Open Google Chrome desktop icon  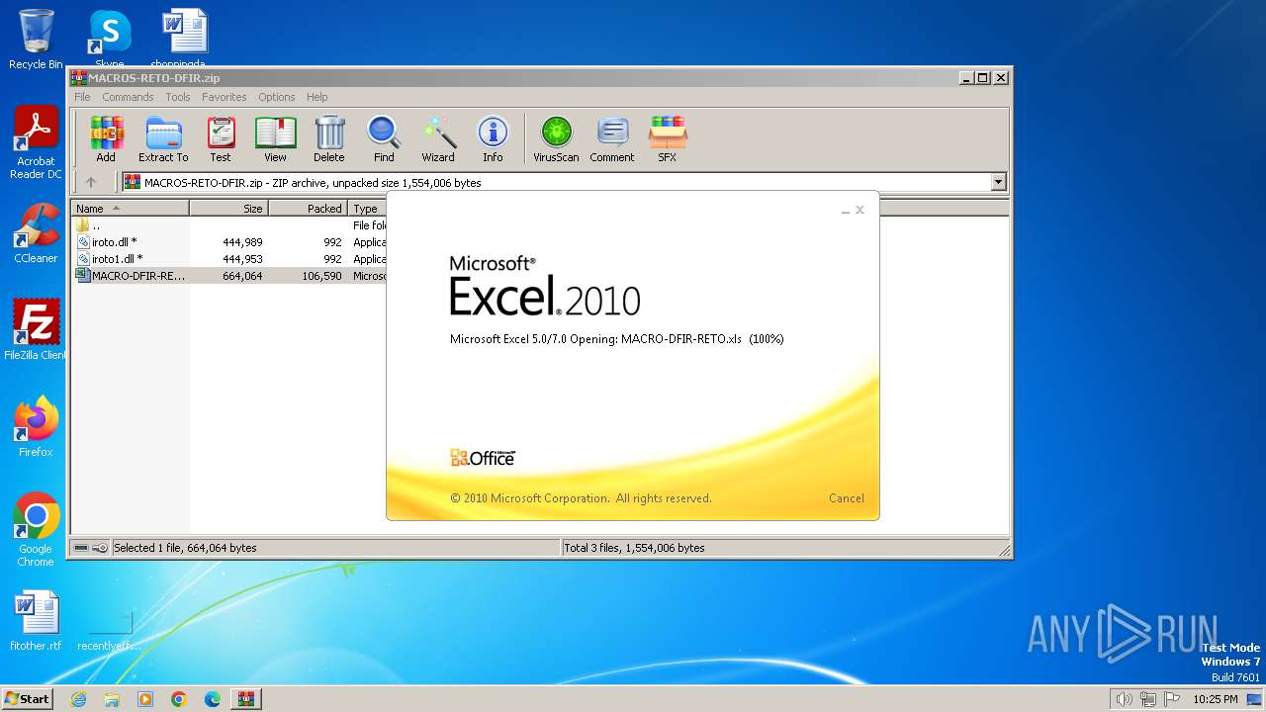point(36,530)
